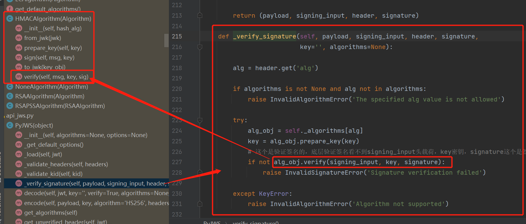The height and width of the screenshot is (224, 526).
Task: Open __init__(self, algorithms=None, options=None)
Action: tap(86, 135)
